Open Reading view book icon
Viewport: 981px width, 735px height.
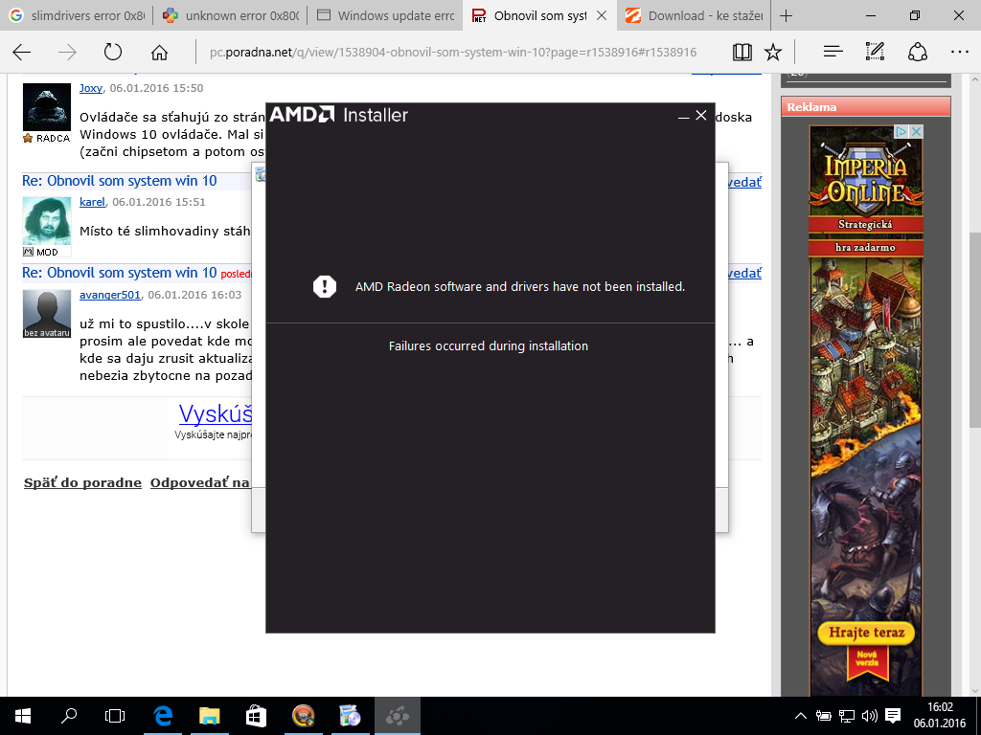click(742, 52)
